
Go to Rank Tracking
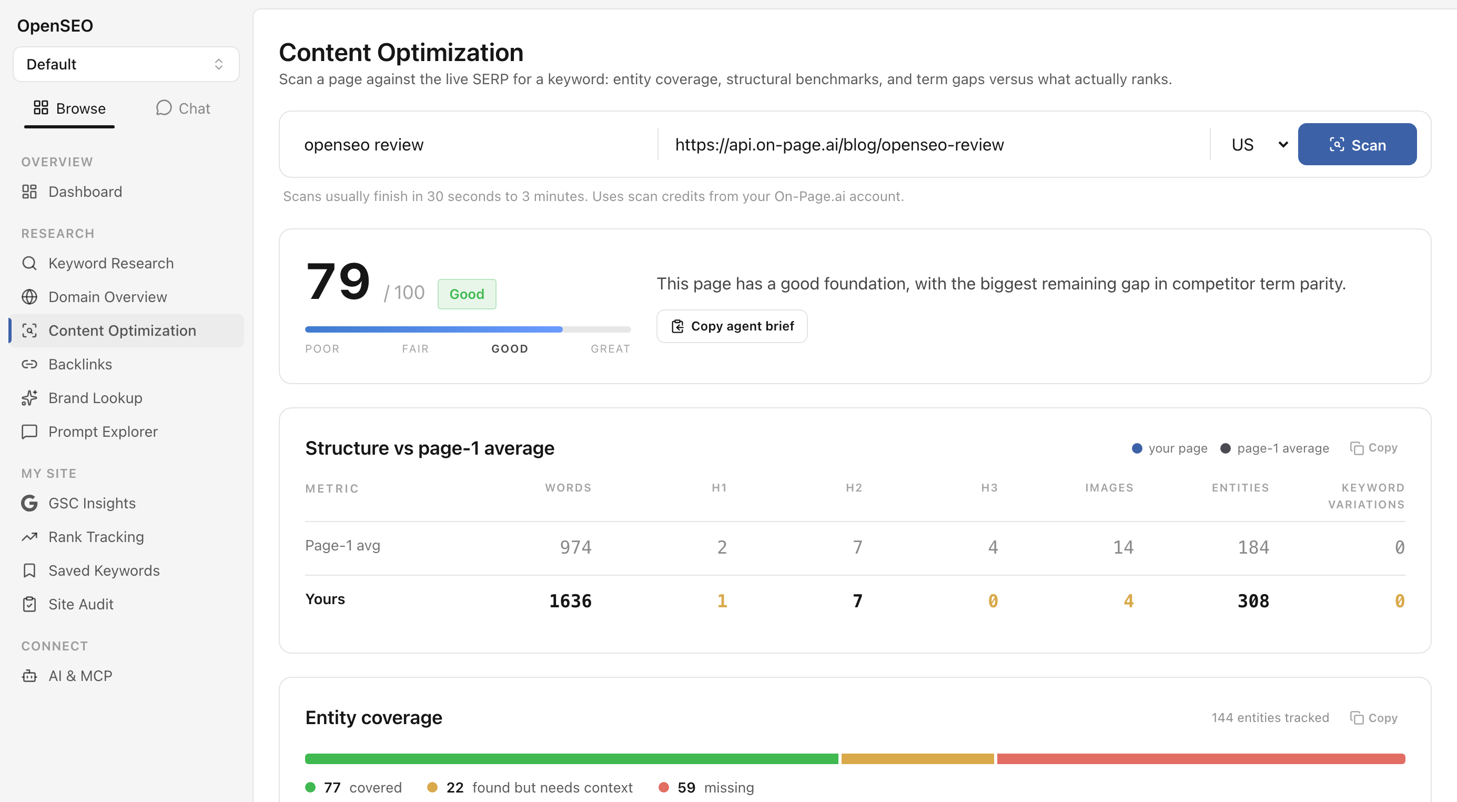coord(126,537)
